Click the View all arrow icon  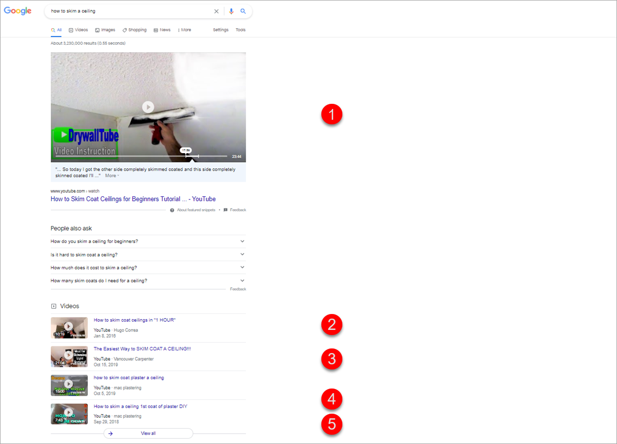(x=110, y=433)
